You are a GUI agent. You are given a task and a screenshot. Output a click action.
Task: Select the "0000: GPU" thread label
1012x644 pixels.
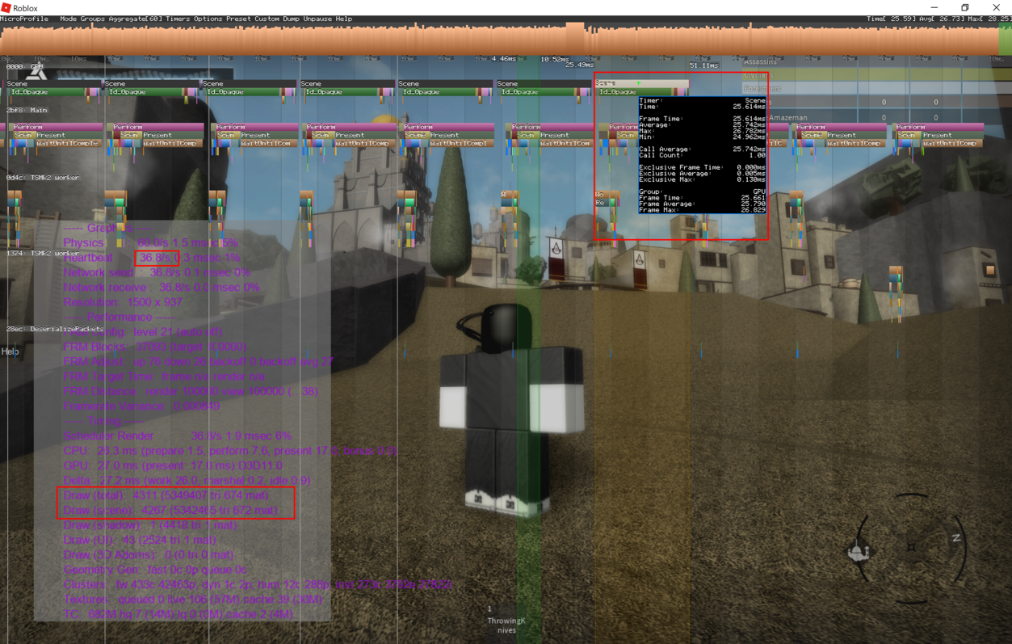(25, 67)
